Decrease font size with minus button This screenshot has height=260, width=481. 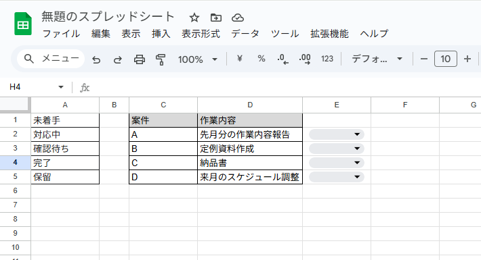424,59
